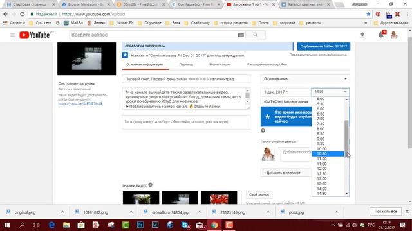
Task: Open the По расписанию privacy dropdown
Action: [x=305, y=78]
